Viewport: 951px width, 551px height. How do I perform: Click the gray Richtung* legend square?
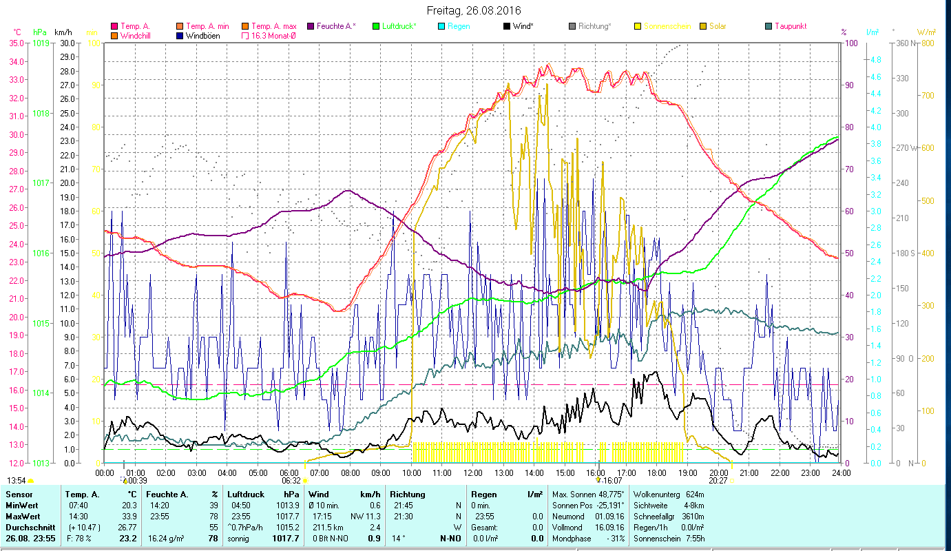[572, 27]
